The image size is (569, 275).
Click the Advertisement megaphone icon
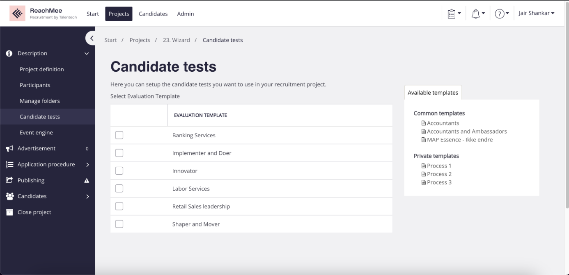click(9, 148)
